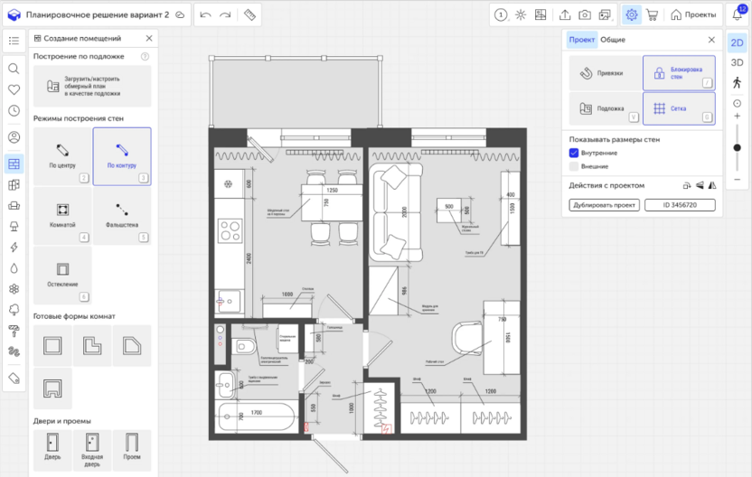The image size is (752, 477).
Task: Click the camera snapshot icon
Action: click(585, 15)
